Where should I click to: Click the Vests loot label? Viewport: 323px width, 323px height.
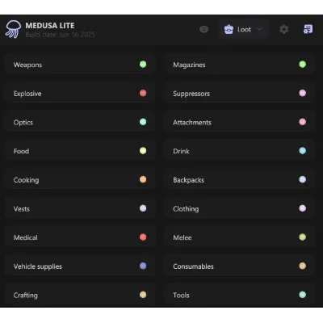click(x=22, y=209)
